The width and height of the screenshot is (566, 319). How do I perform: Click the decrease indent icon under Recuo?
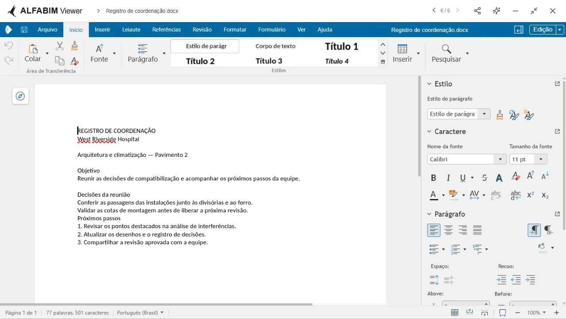coord(516,280)
